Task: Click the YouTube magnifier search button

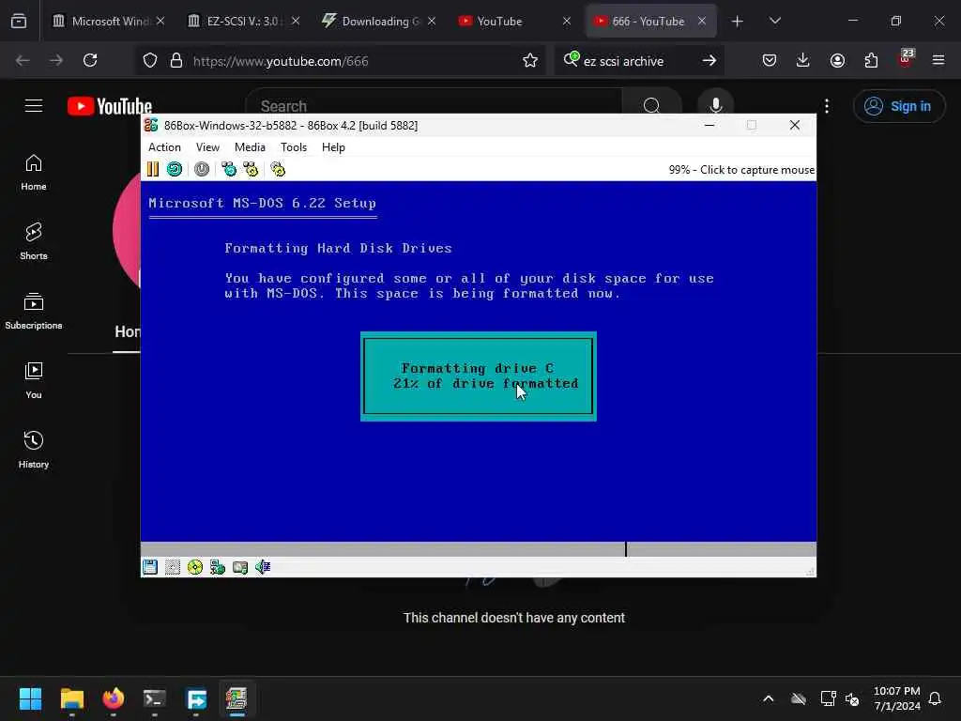Action: tap(651, 105)
